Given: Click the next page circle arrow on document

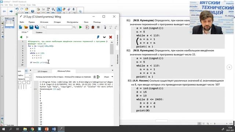Looking at the screenshot, I should [x=229, y=67].
